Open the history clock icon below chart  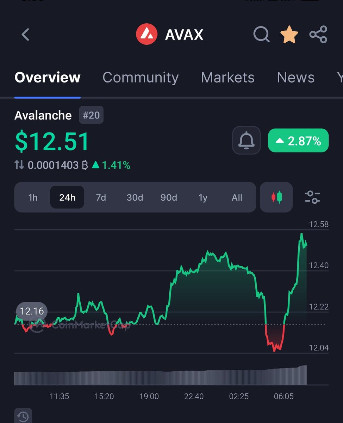[x=23, y=417]
